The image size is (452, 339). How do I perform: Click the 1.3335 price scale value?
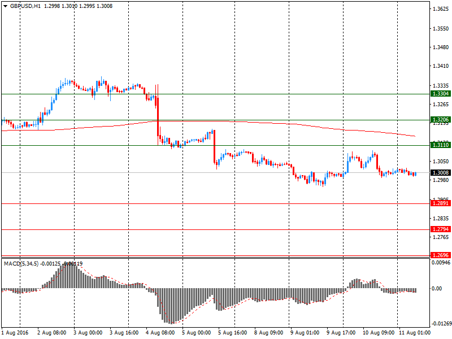tap(441, 86)
